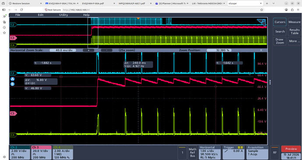Open the Horizontal settings badge
Image resolution: width=302 pixels, height=160 pixels.
point(210,152)
